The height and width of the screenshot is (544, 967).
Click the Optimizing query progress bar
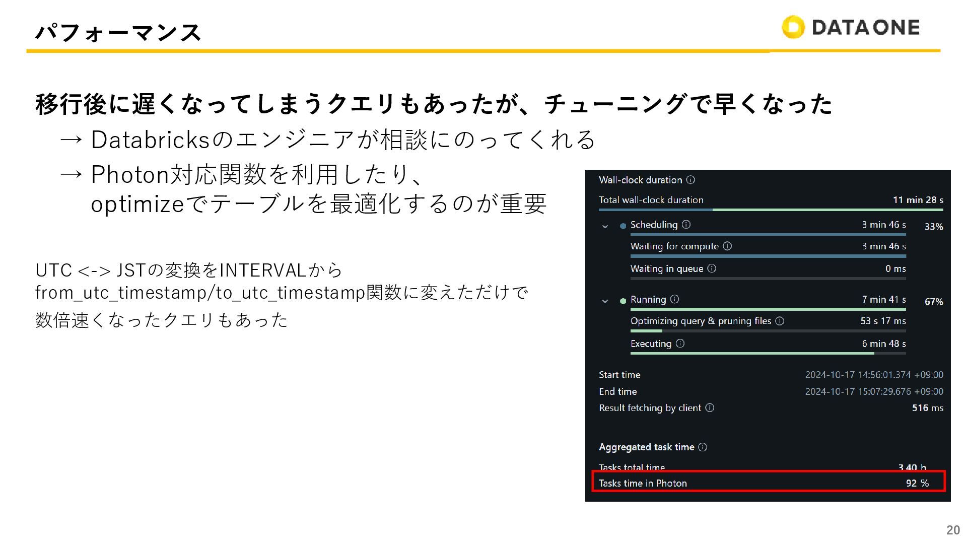(768, 331)
